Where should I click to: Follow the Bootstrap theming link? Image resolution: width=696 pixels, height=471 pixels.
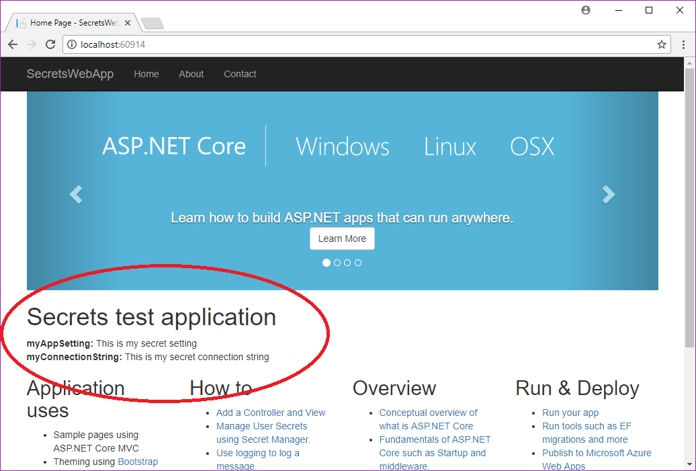tap(137, 462)
